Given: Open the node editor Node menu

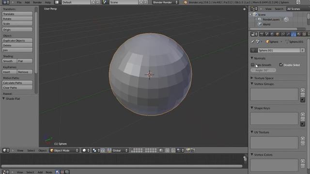Looking at the screenshot, I should [49, 172].
